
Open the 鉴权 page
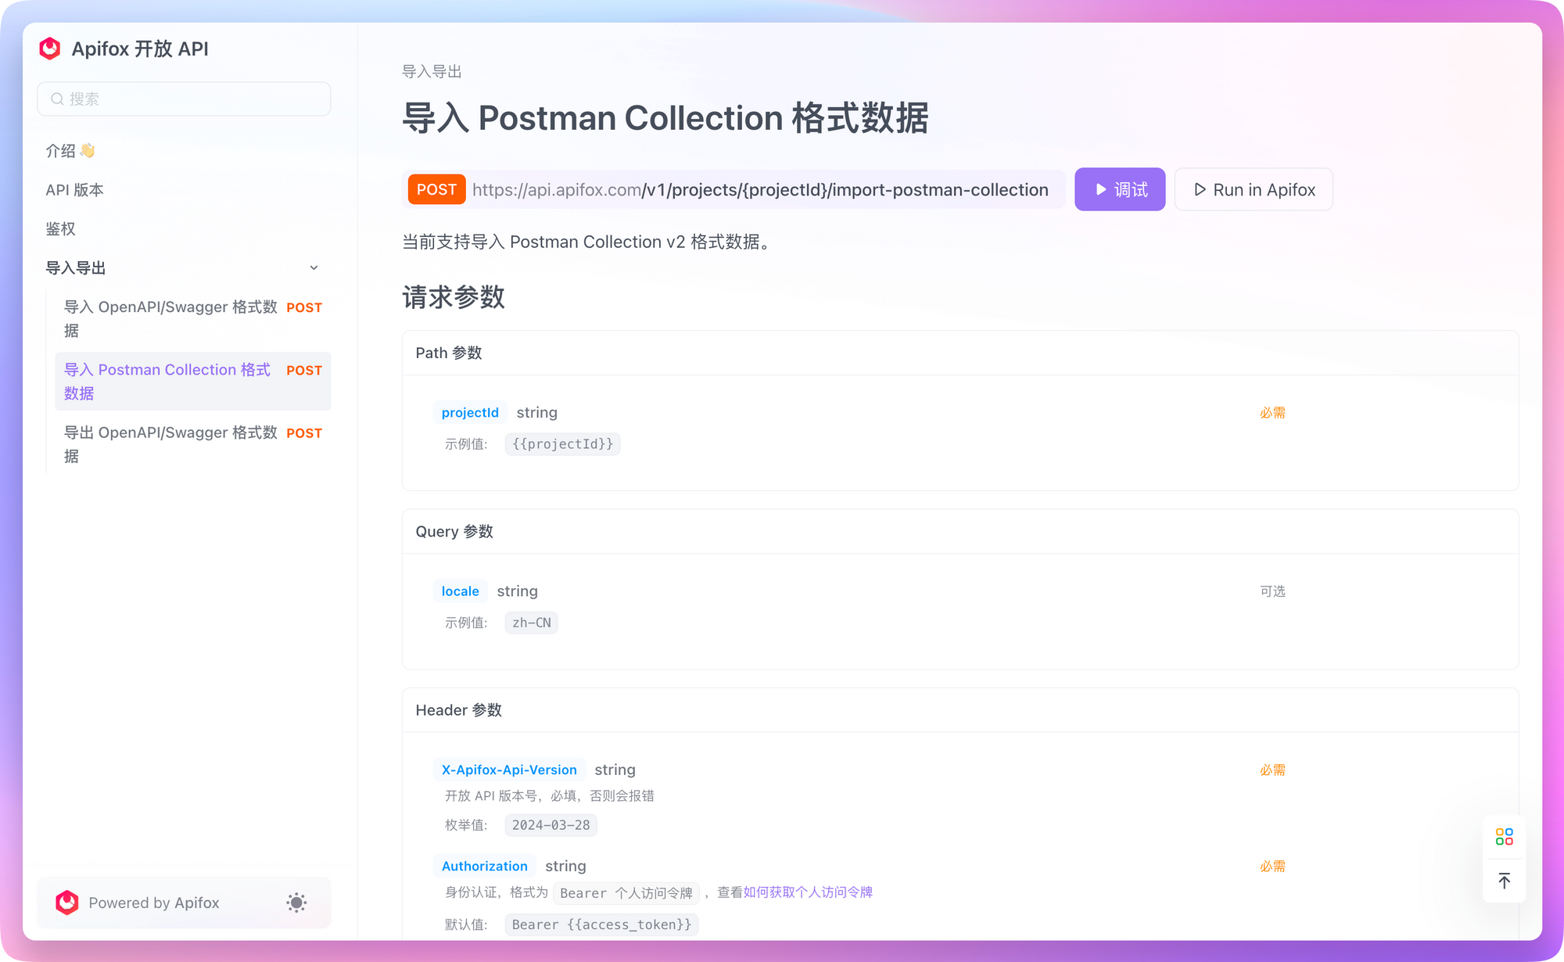(60, 229)
